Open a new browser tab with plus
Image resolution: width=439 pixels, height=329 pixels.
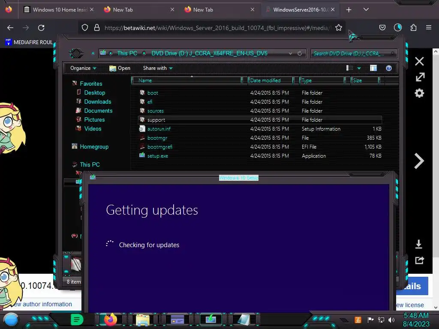coord(349,10)
